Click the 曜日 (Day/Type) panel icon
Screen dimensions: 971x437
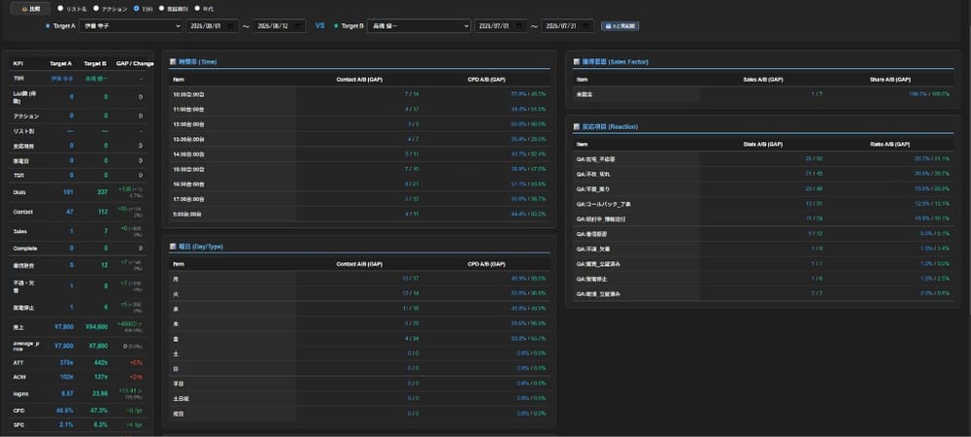point(173,247)
